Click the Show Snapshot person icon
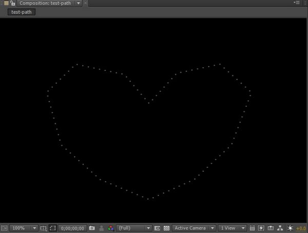The height and width of the screenshot is (233, 308). [x=101, y=228]
